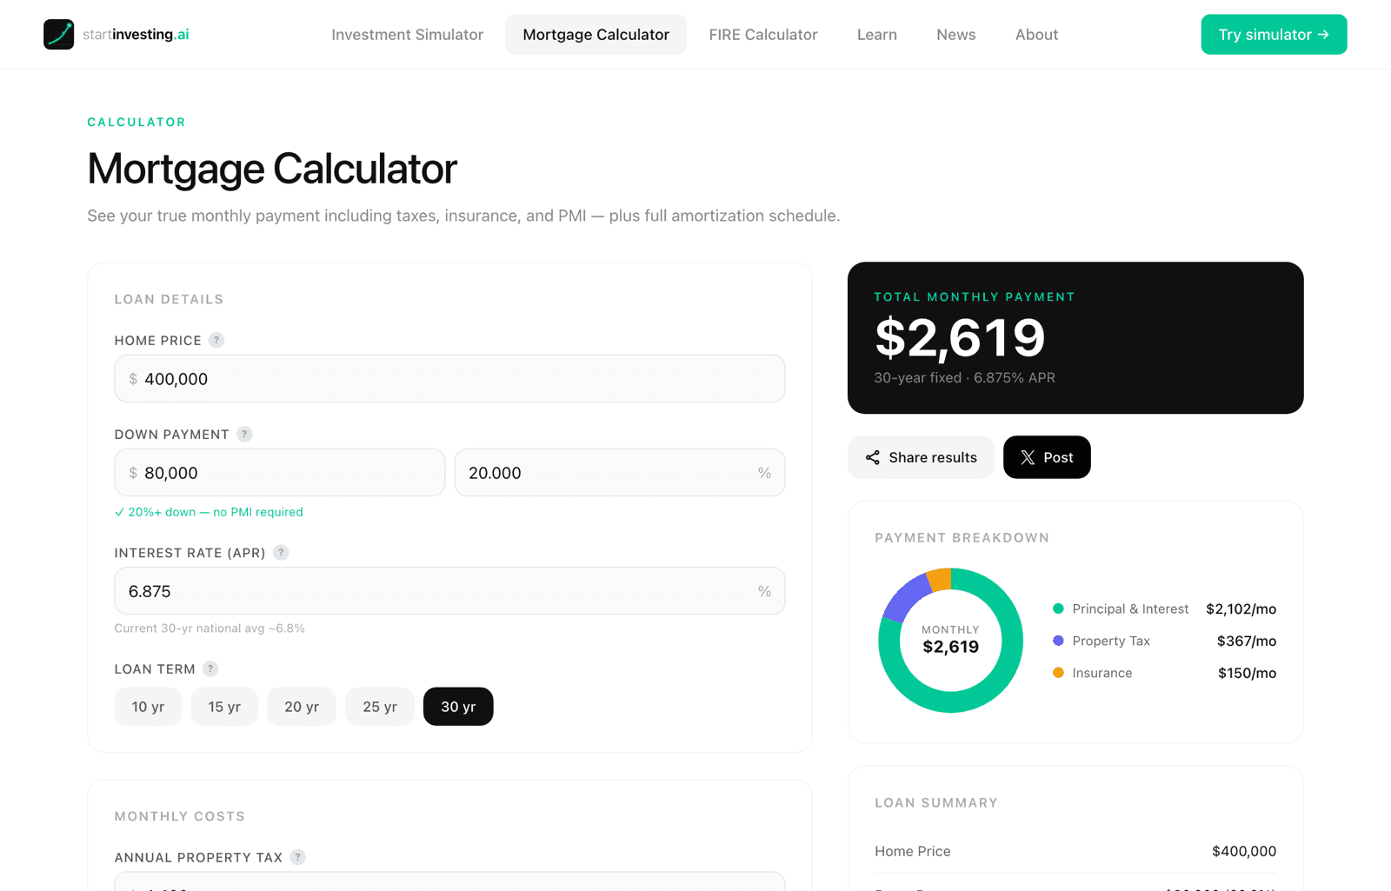This screenshot has width=1391, height=891.
Task: Click the $2,102/mo Principal & Interest value
Action: (x=1241, y=608)
